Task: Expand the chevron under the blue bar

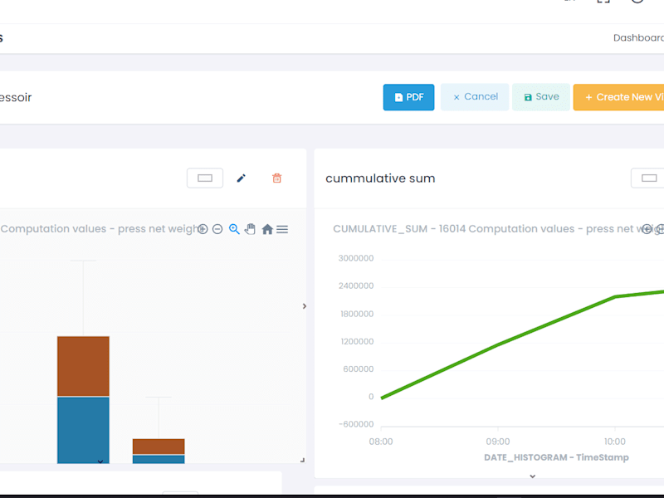Action: coord(100,461)
